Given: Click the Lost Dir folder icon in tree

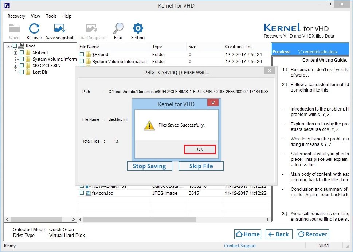Looking at the screenshot, I should (28, 72).
